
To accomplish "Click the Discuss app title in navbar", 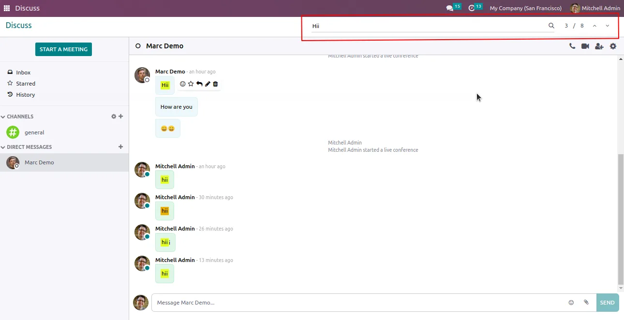I will [28, 8].
